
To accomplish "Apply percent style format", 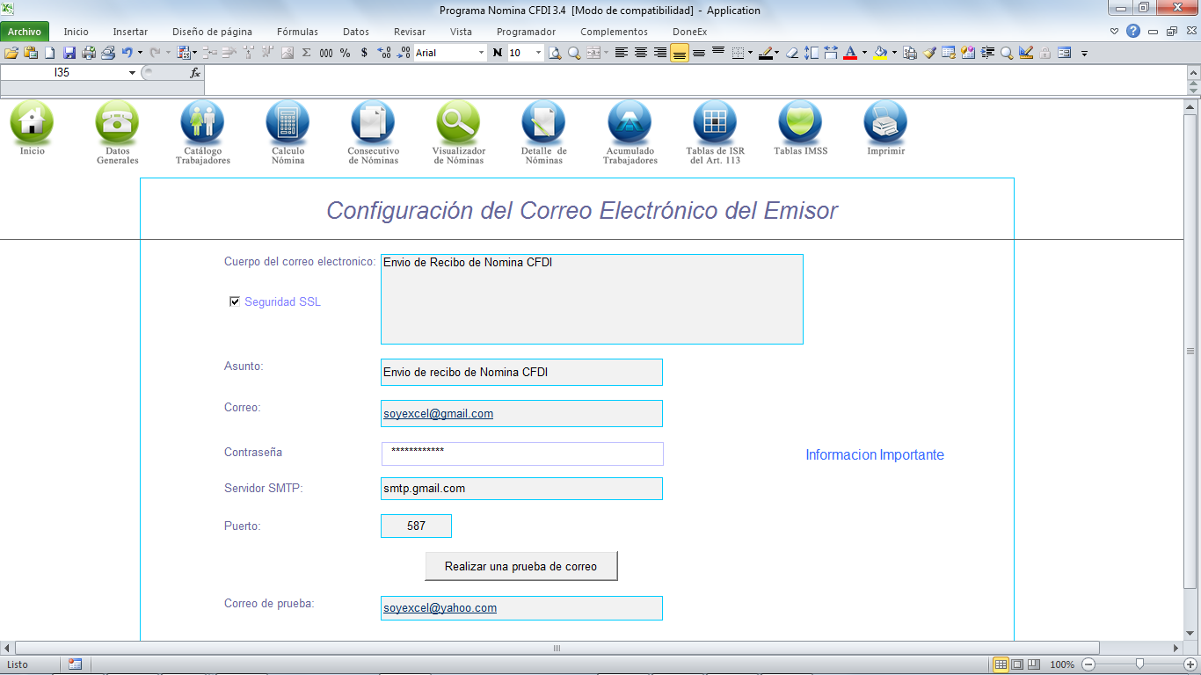I will 345,53.
